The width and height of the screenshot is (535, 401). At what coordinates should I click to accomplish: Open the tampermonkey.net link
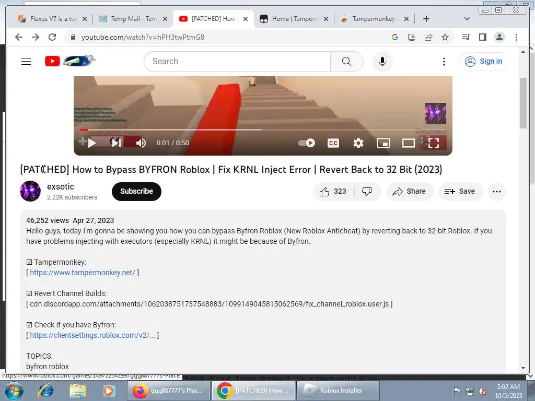point(83,273)
